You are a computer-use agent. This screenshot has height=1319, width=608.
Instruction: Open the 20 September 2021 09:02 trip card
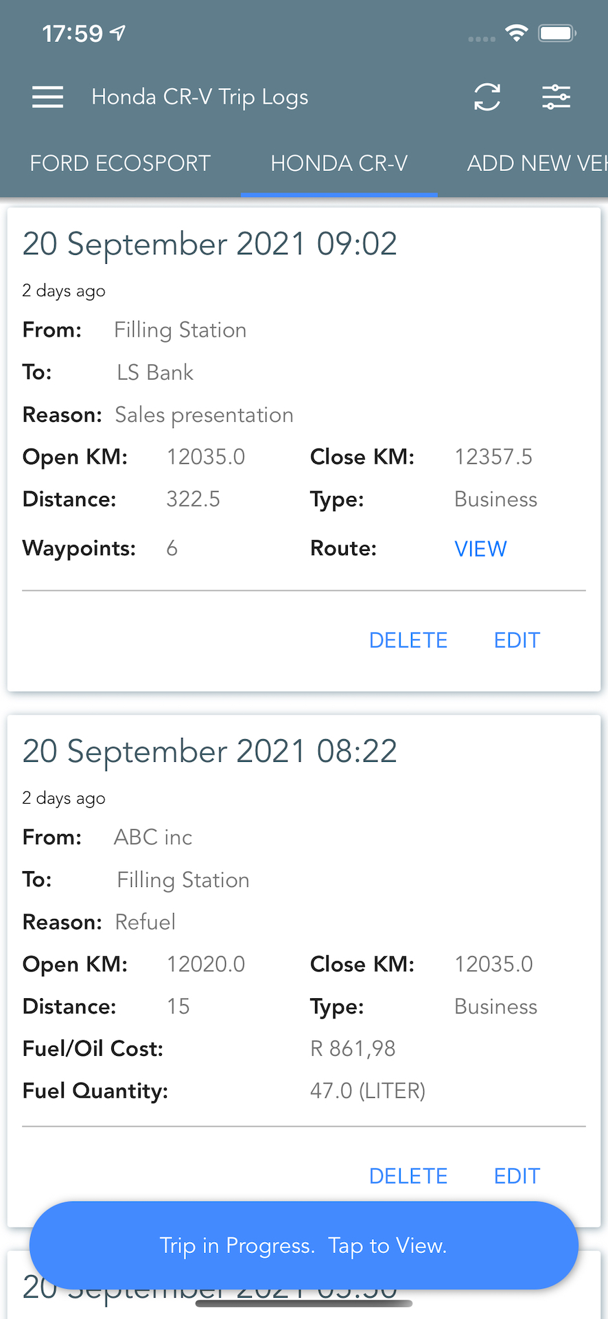click(210, 245)
